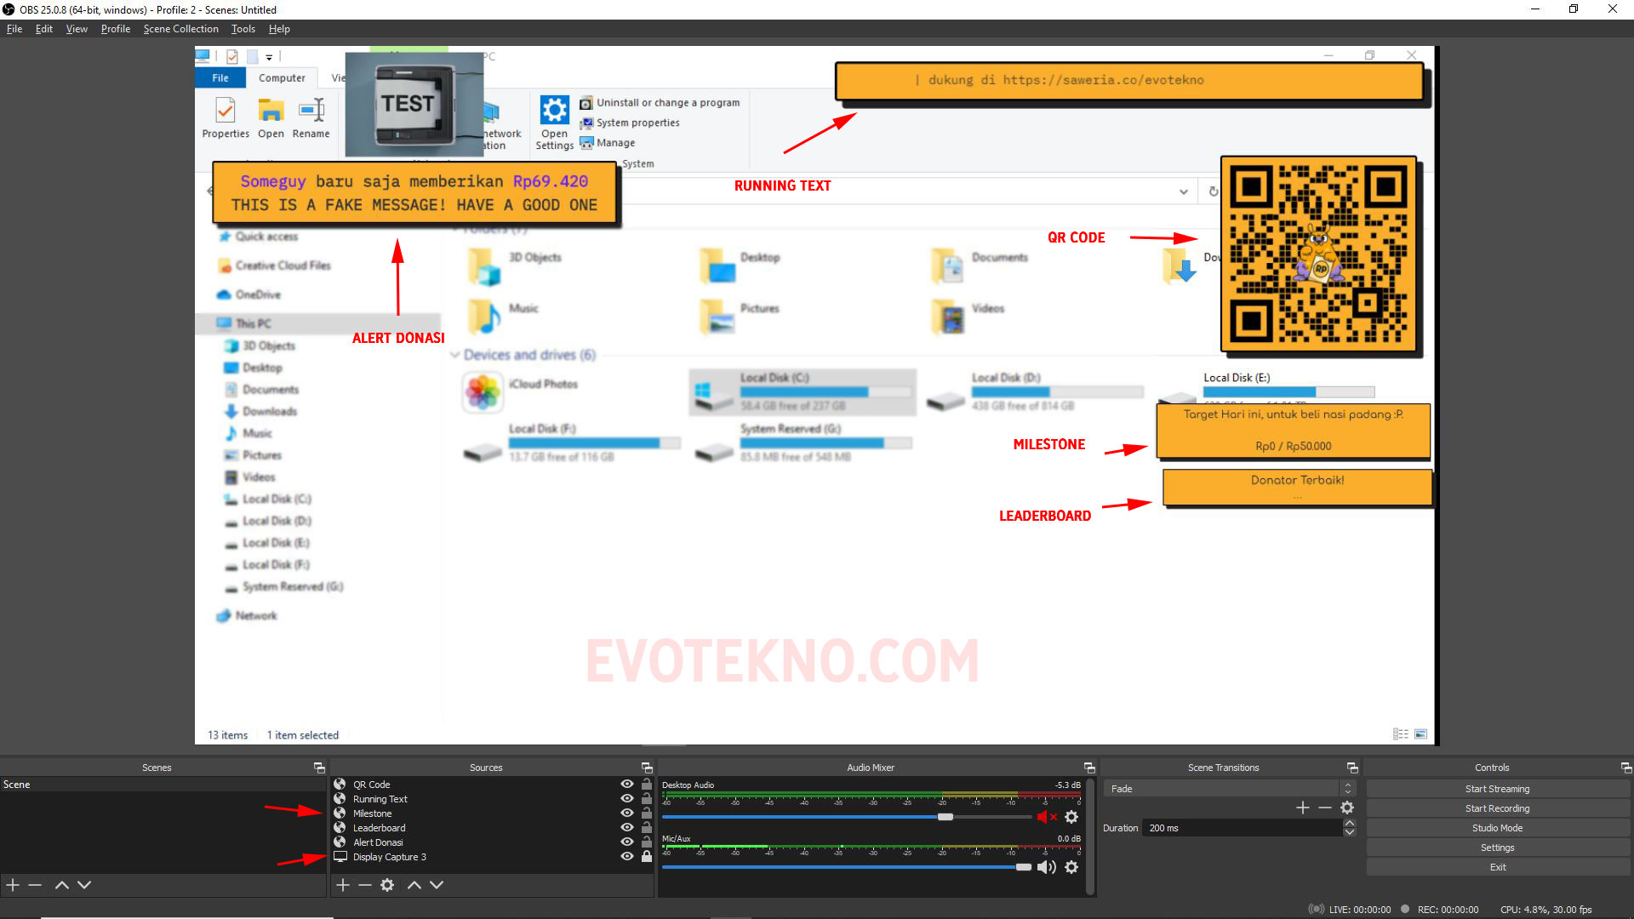The image size is (1634, 919).
Task: Undock the Scene Transitions panel via float icon
Action: (1352, 768)
